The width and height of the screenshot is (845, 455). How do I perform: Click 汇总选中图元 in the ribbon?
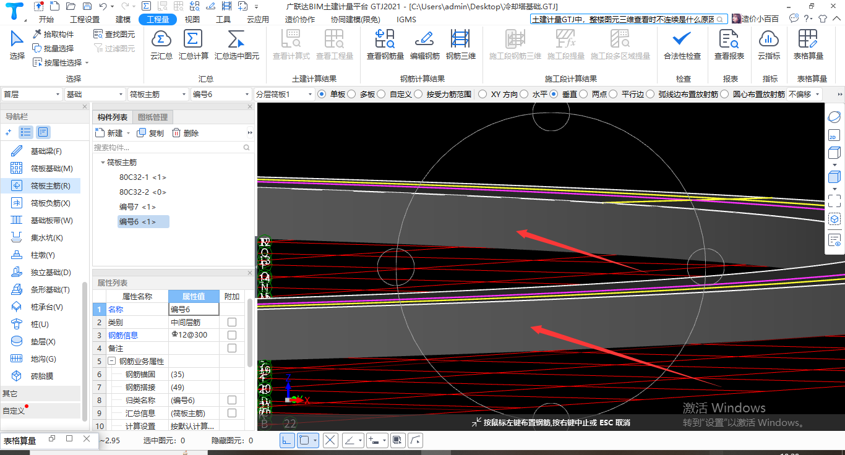tap(237, 45)
